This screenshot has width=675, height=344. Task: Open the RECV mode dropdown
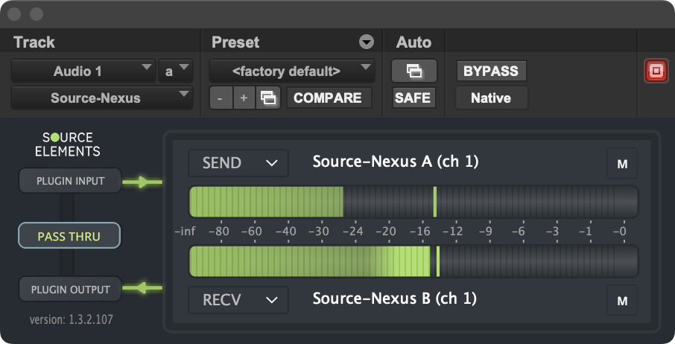[238, 299]
